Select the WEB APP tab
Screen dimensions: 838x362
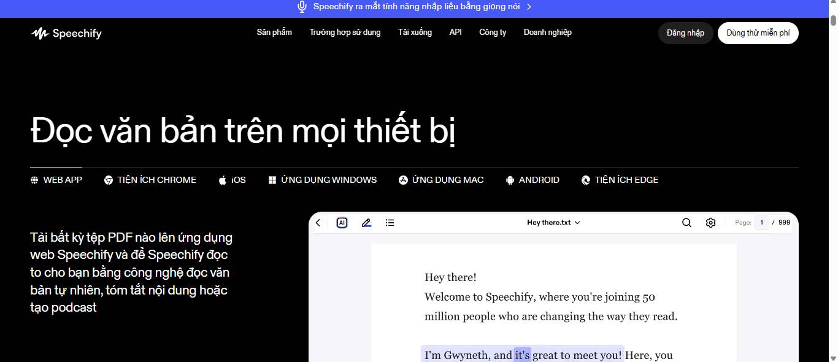[x=56, y=180]
